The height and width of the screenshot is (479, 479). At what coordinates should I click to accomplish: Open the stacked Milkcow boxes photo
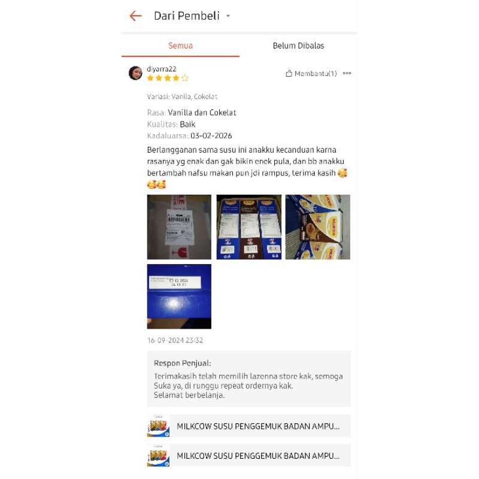pos(318,227)
